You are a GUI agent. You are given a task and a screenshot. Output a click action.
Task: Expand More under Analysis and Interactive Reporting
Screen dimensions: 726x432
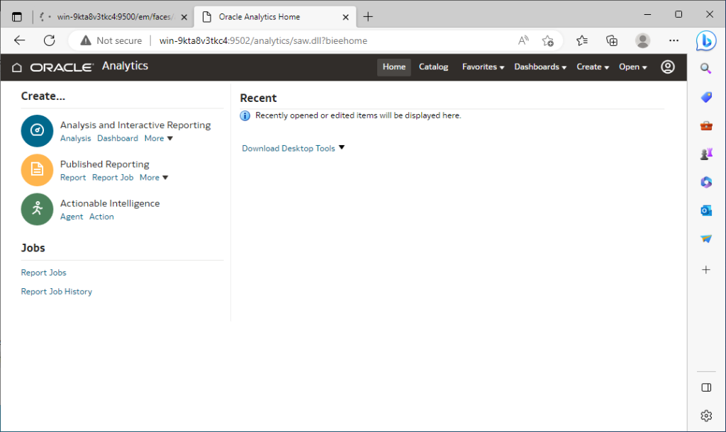pyautogui.click(x=158, y=138)
